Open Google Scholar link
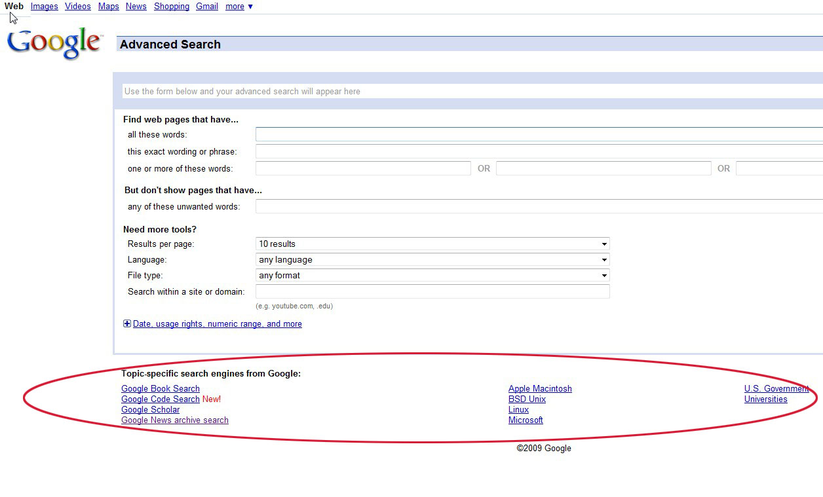 [x=150, y=409]
